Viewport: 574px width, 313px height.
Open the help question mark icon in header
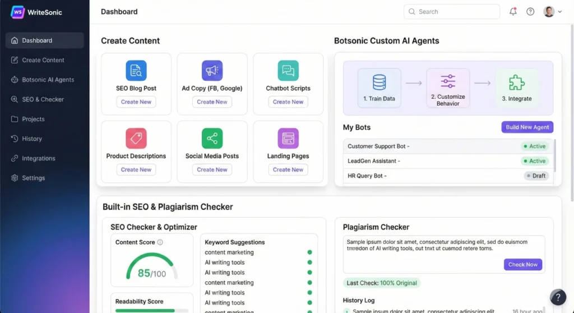(x=530, y=12)
